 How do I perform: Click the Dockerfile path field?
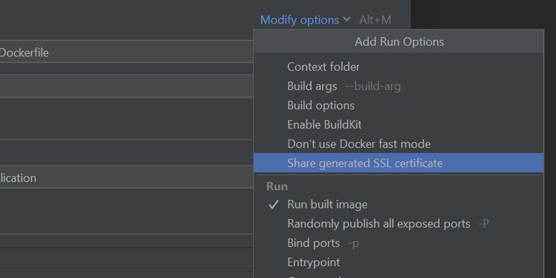(124, 53)
